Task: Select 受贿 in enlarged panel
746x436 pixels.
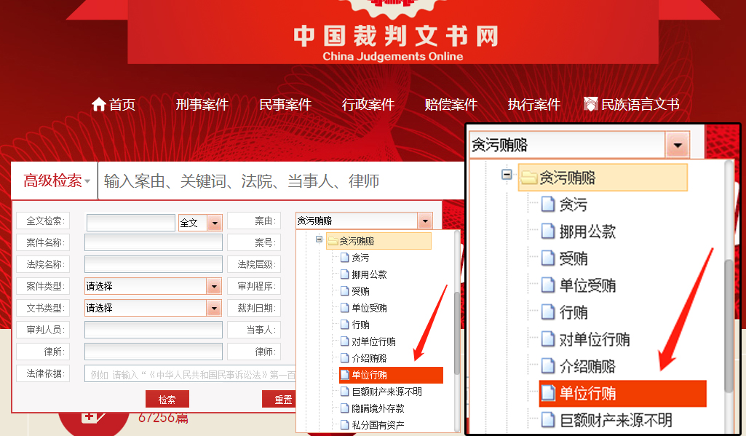Action: tap(573, 258)
